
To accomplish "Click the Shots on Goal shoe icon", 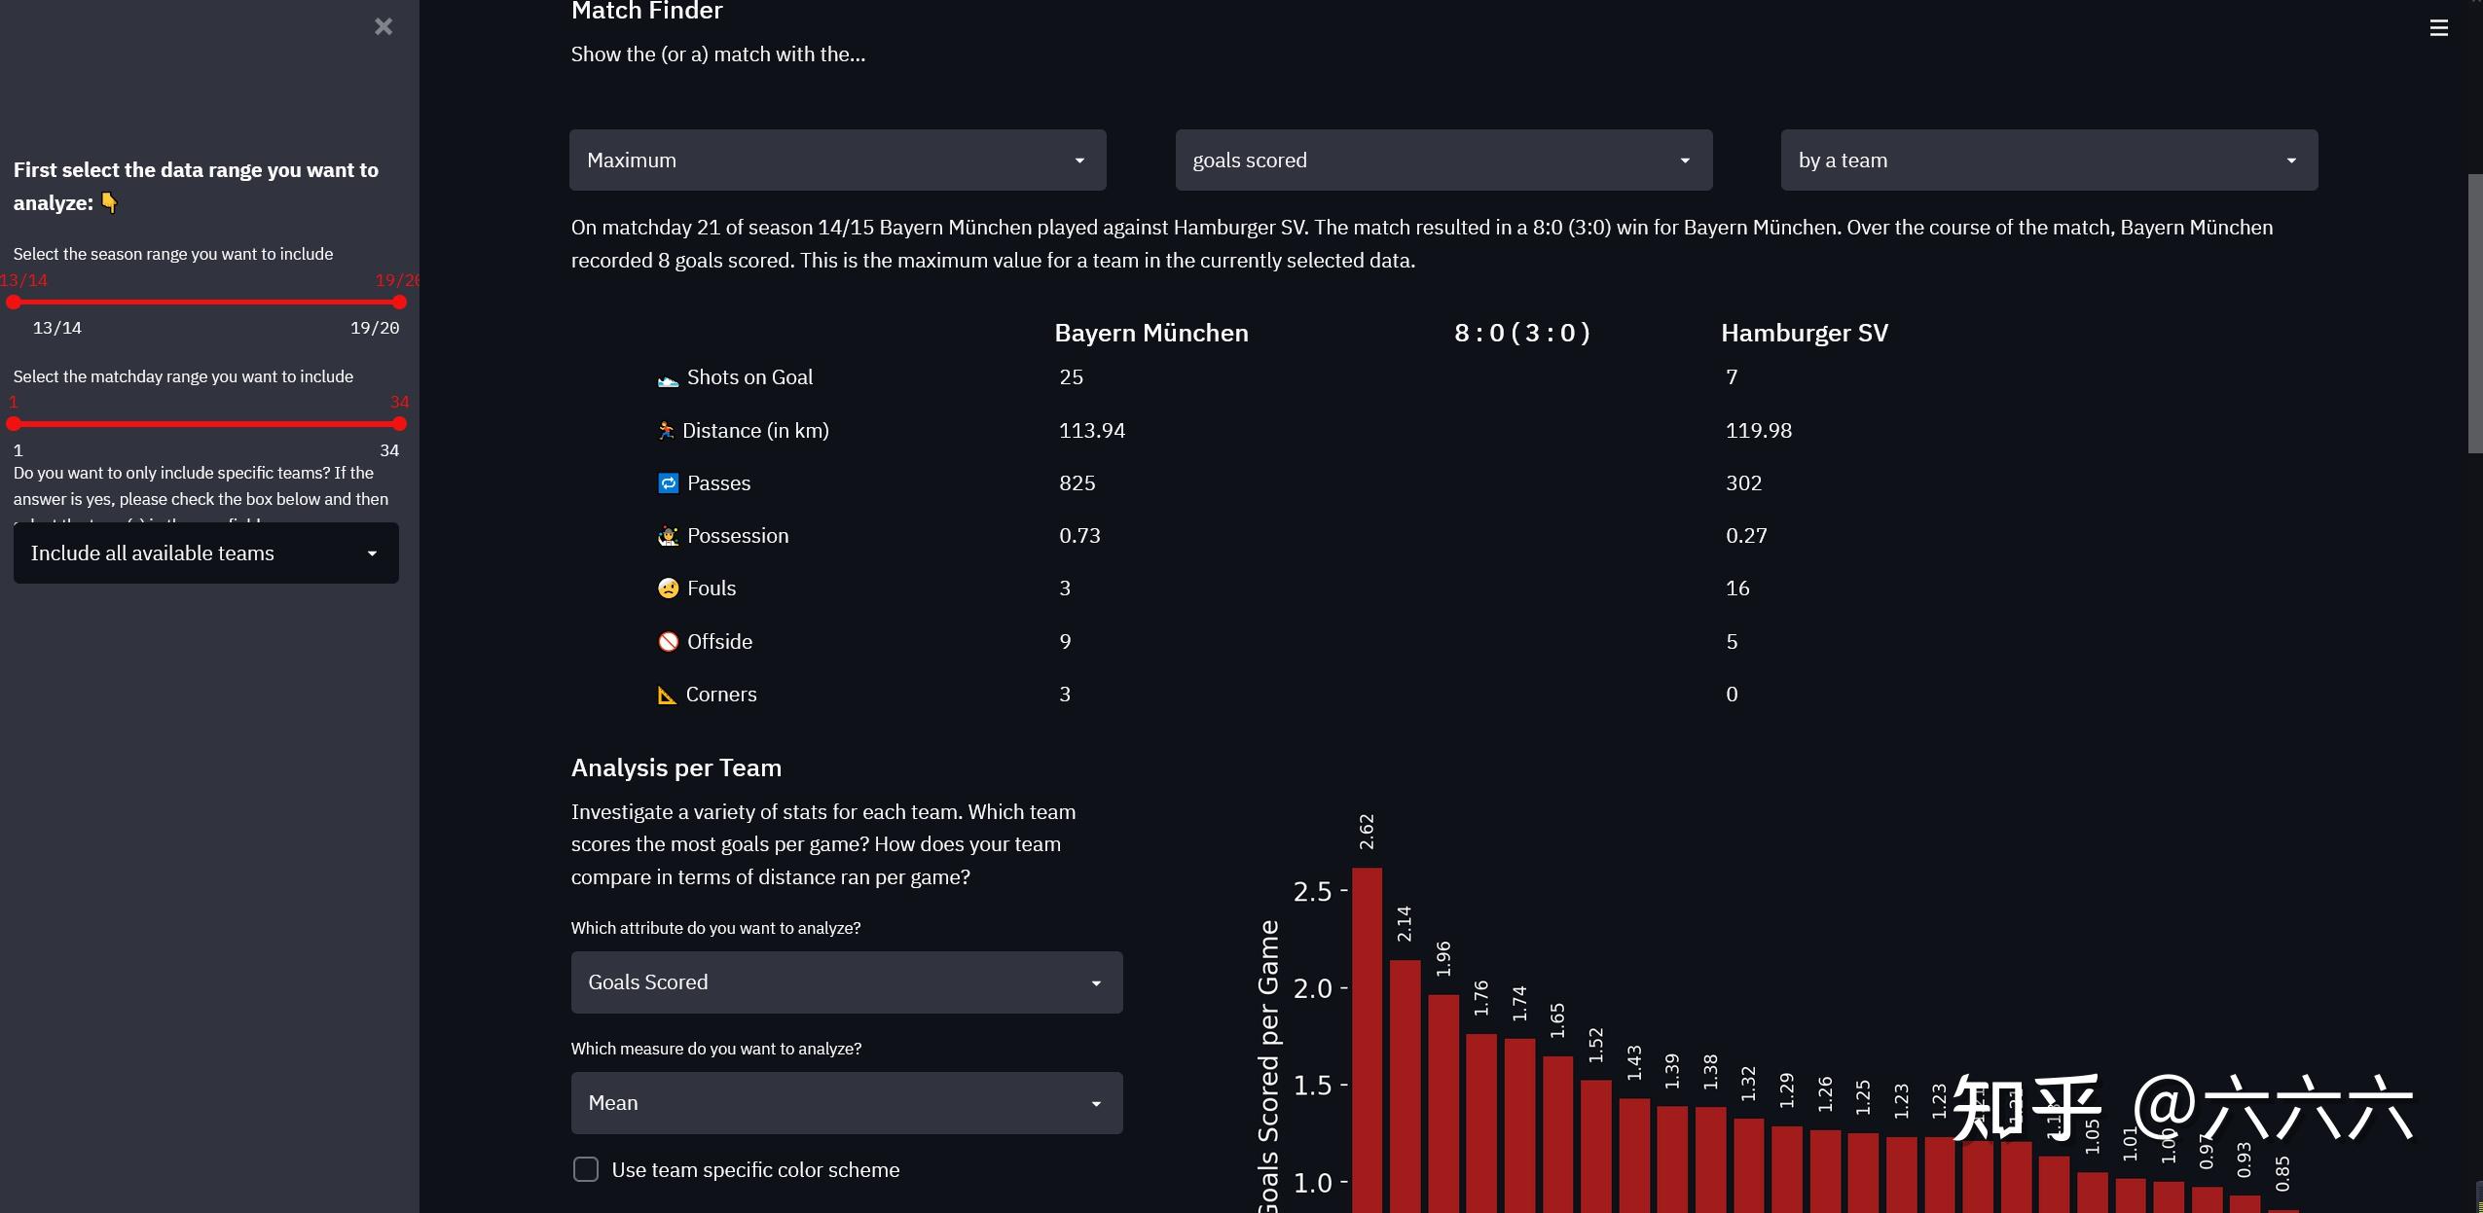I will (x=668, y=379).
